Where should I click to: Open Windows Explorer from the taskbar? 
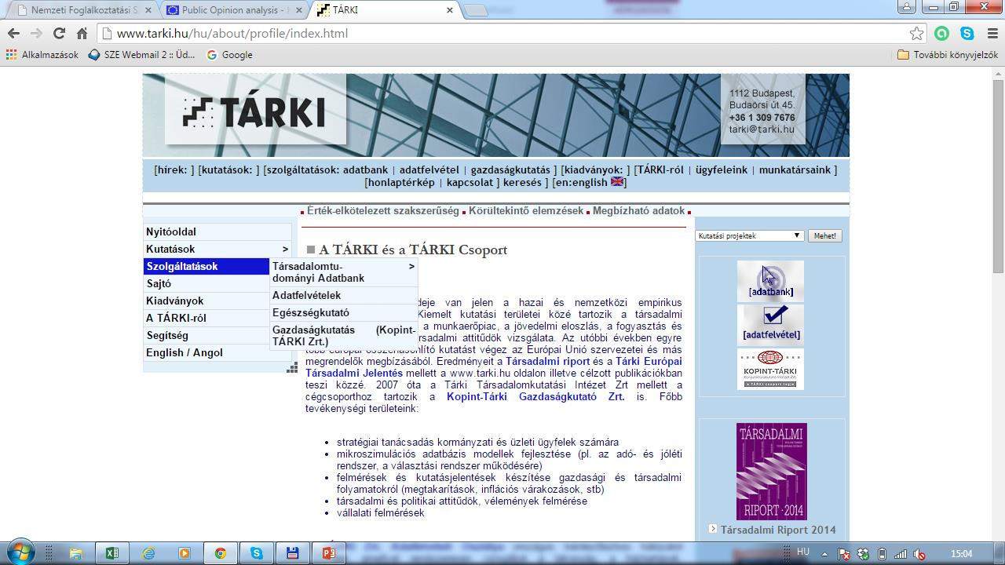[76, 553]
